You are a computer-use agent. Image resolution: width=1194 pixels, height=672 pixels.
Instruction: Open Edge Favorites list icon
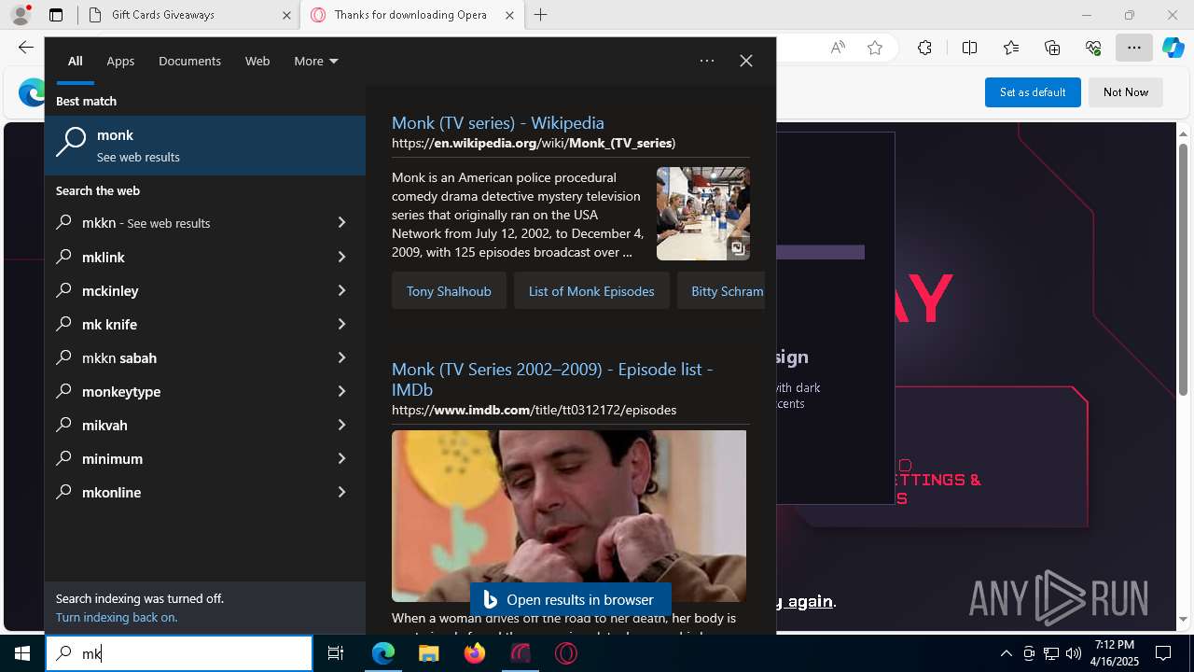point(1011,48)
